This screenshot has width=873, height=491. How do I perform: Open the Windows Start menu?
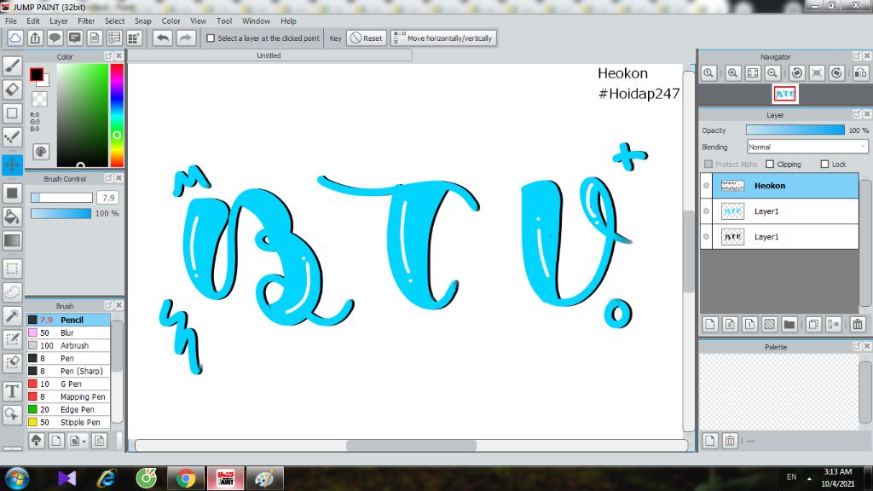[x=17, y=478]
